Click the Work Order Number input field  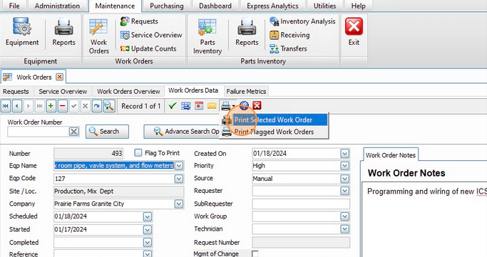tap(38, 132)
